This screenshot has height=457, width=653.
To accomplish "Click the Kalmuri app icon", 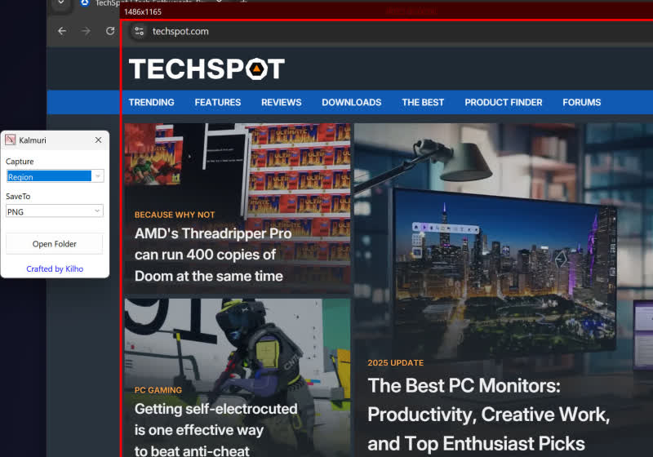I will [x=10, y=140].
